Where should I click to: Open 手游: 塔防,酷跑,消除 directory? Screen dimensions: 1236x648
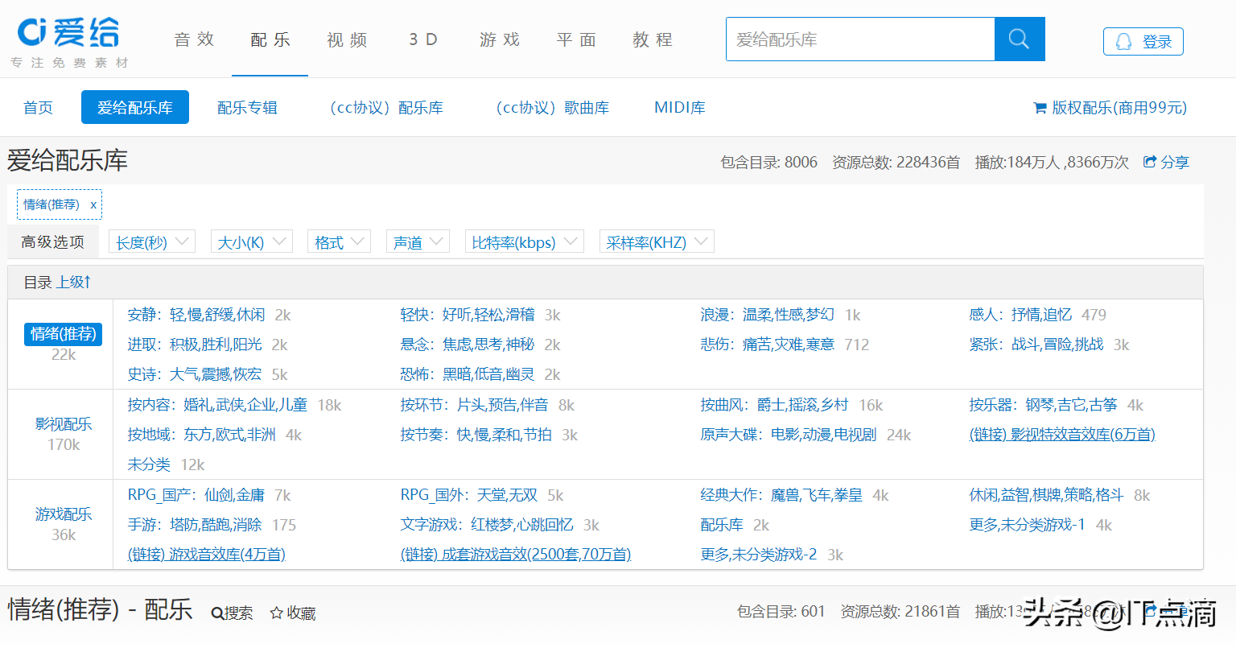pyautogui.click(x=195, y=525)
